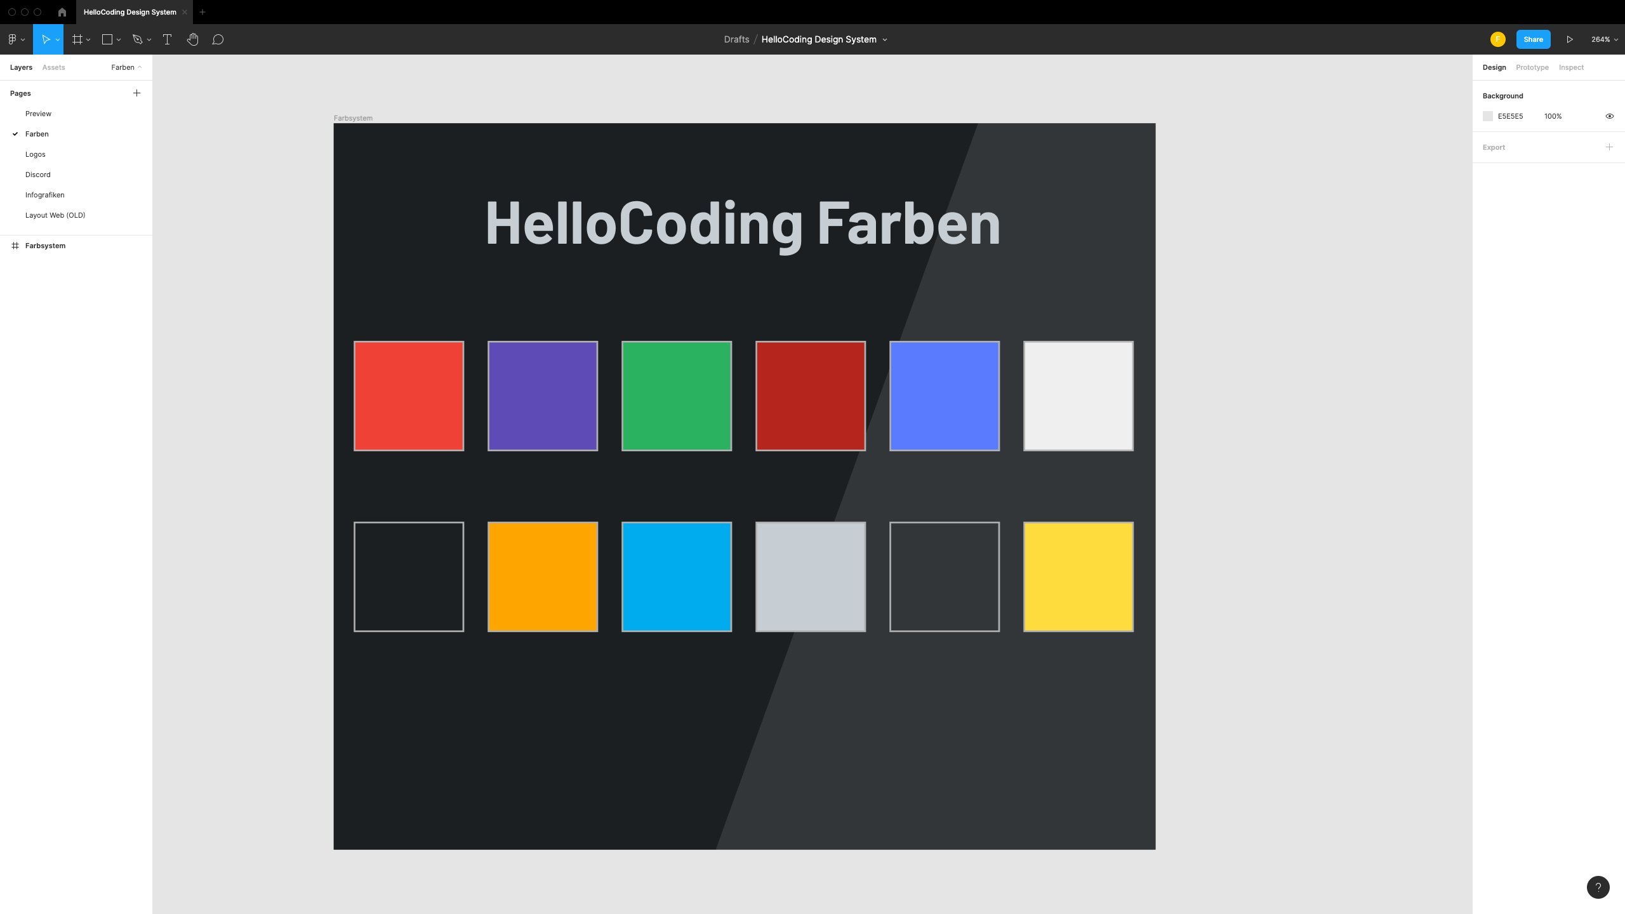Open the HelloCoding Design System dropdown
Viewport: 1625px width, 914px height.
point(885,39)
